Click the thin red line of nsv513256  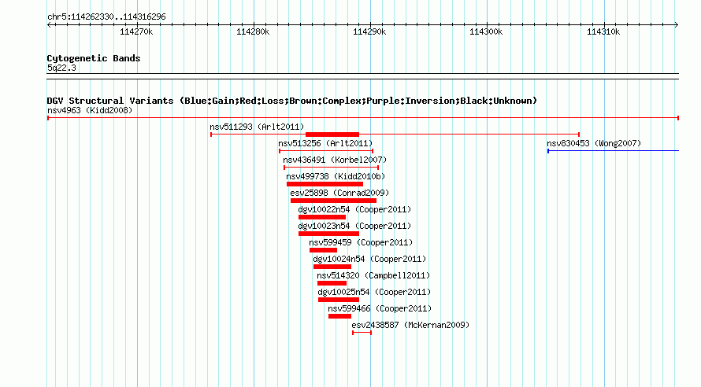[x=326, y=151]
